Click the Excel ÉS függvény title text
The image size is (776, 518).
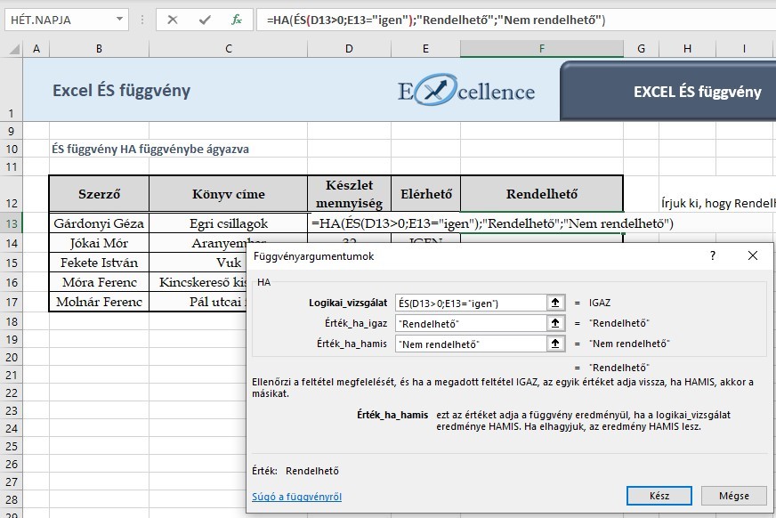121,91
